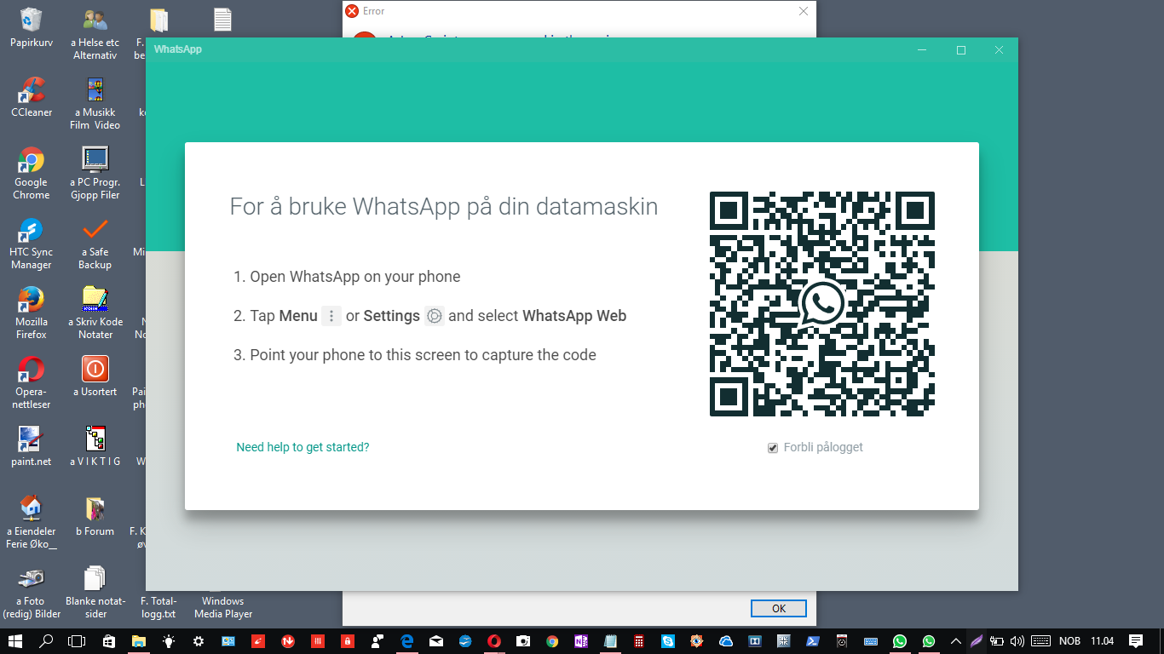Close the WhatsApp window
This screenshot has height=654, width=1164.
tap(1000, 50)
